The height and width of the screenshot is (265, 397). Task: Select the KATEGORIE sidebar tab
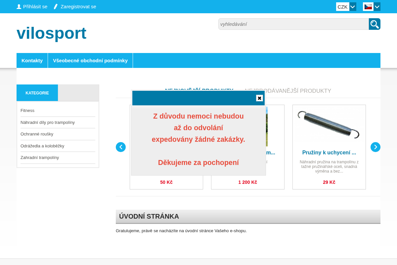tap(37, 93)
